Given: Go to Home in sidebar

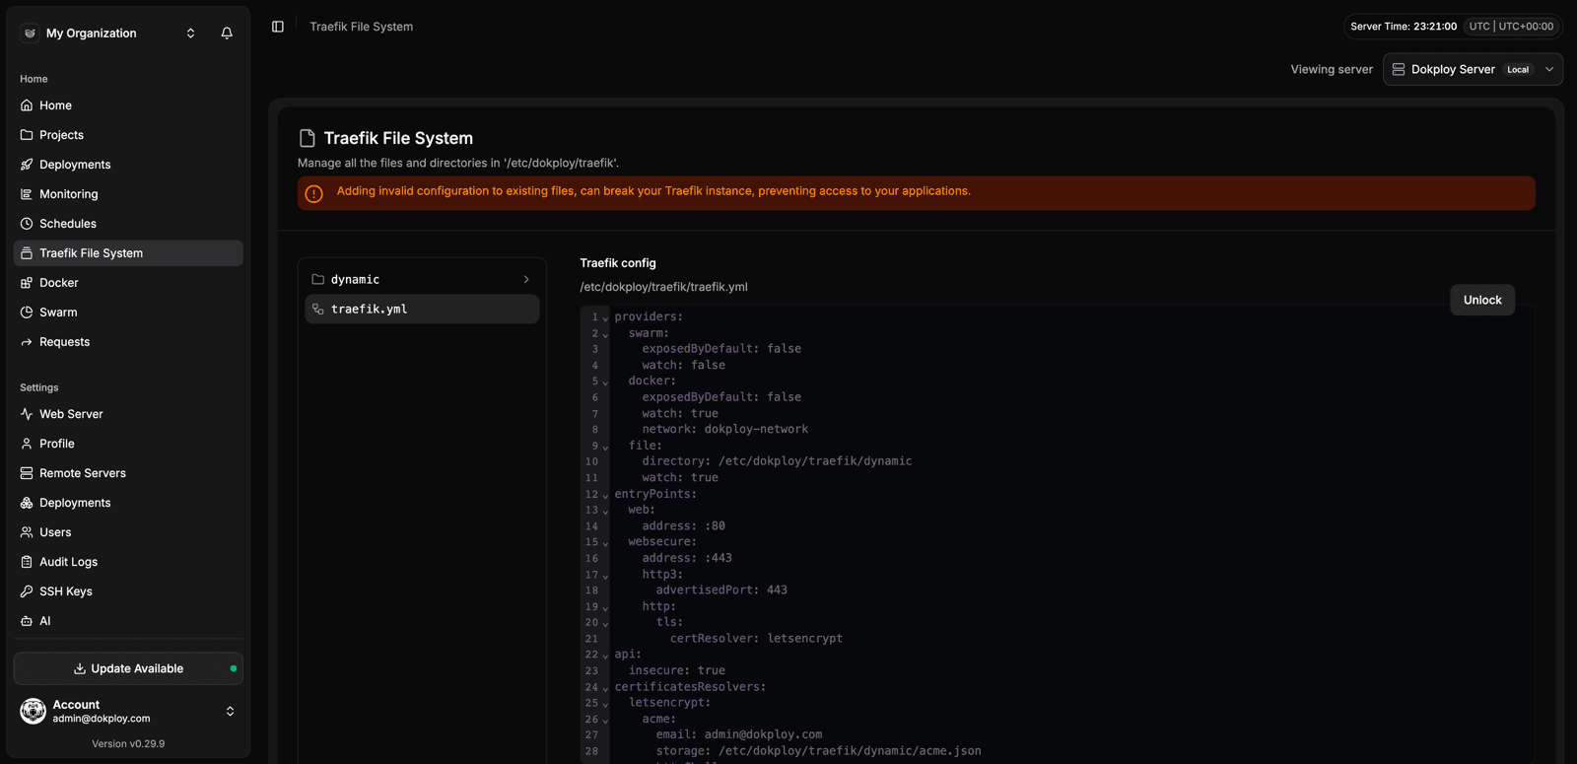Looking at the screenshot, I should (x=128, y=105).
